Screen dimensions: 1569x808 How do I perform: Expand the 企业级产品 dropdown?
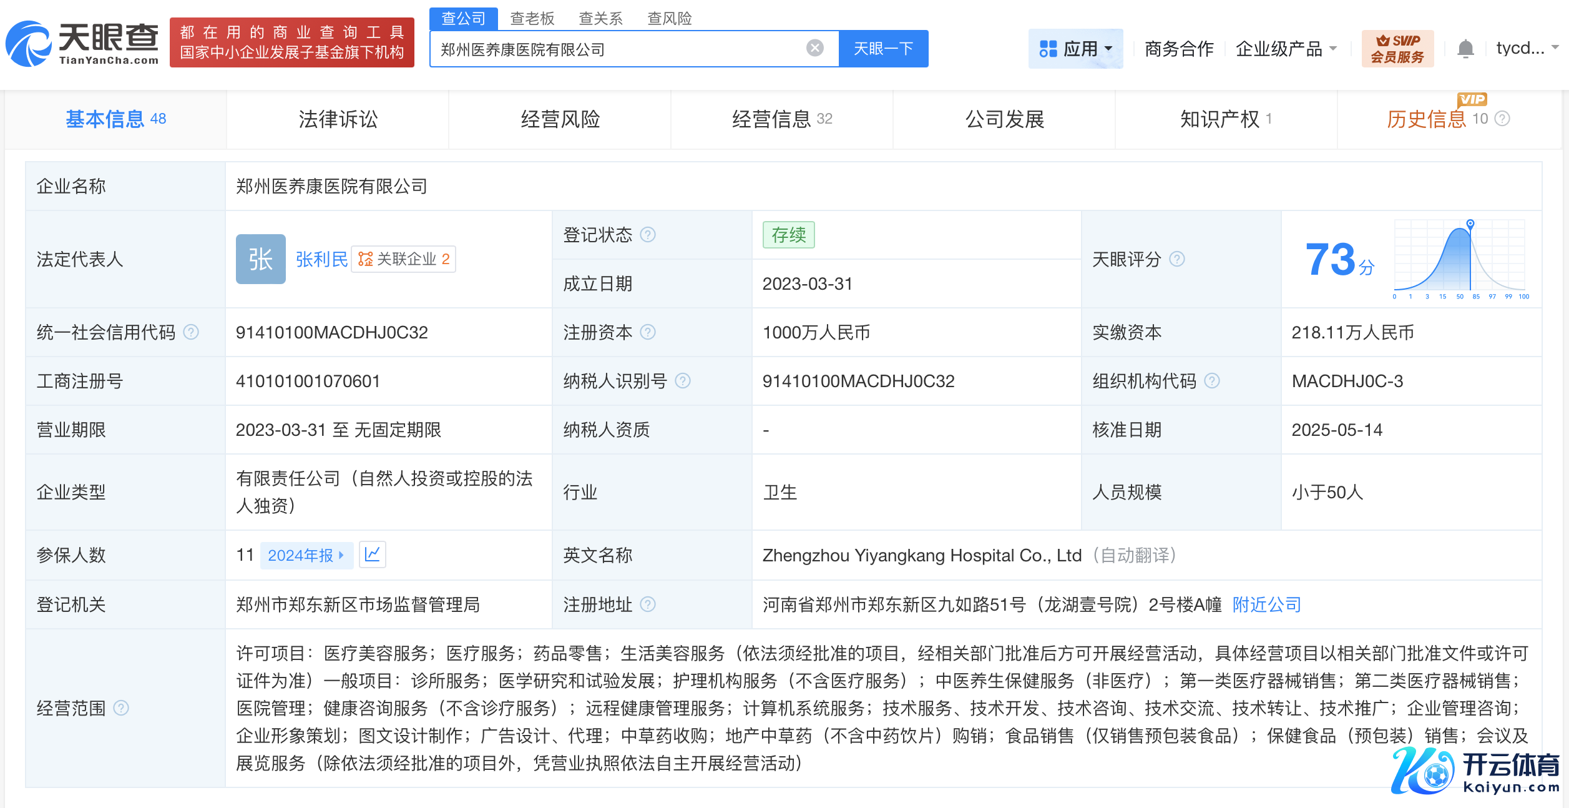(x=1286, y=49)
